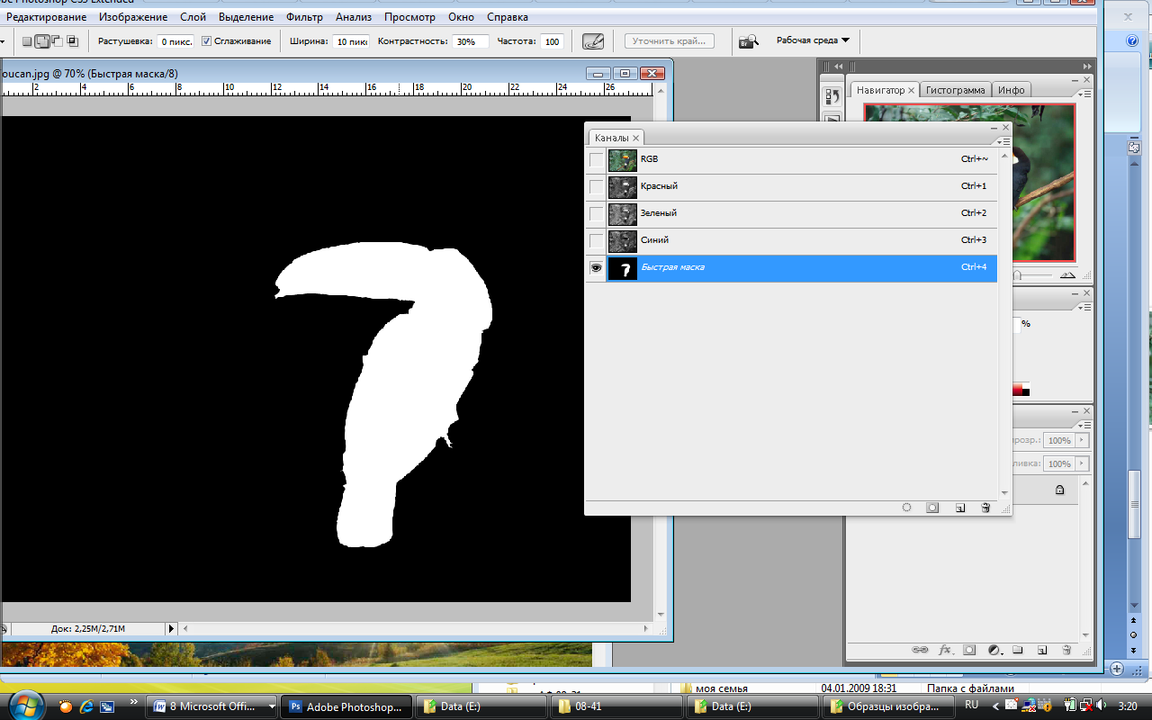The height and width of the screenshot is (720, 1152).
Task: Open the Channels panel options menu
Action: tap(1003, 141)
